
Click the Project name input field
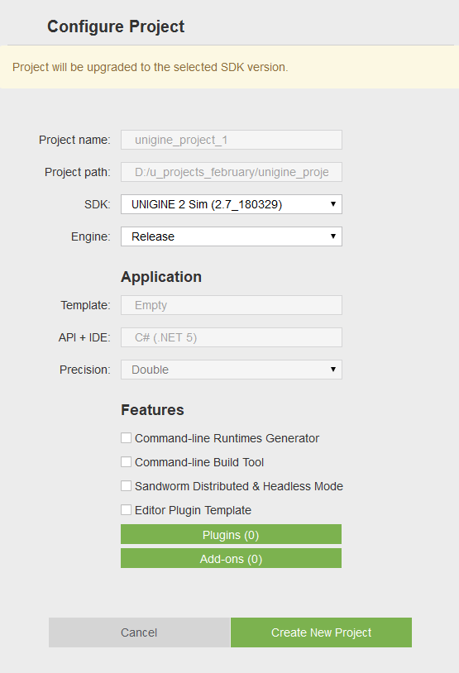pos(232,140)
